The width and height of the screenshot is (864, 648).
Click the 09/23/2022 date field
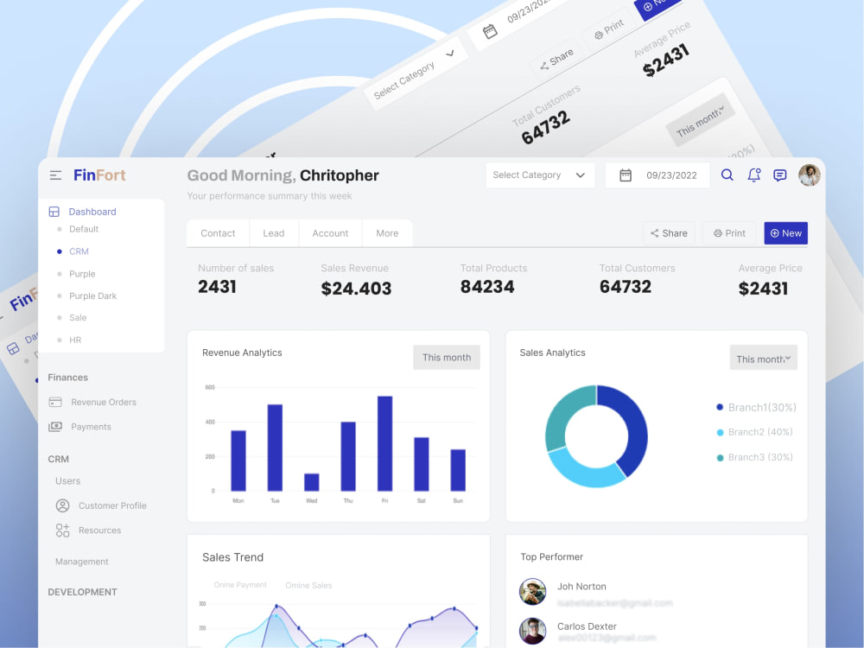click(657, 175)
